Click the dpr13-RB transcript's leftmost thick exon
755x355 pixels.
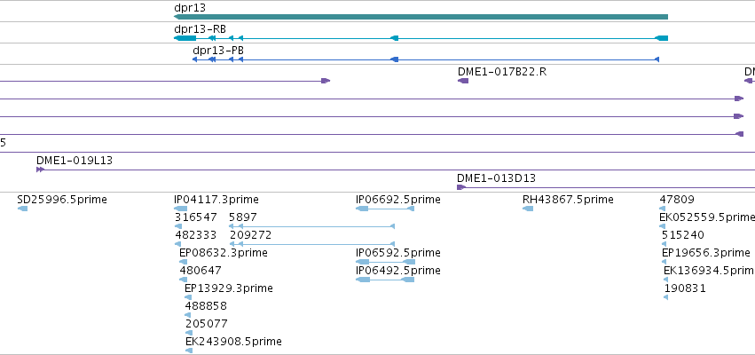[x=185, y=38]
